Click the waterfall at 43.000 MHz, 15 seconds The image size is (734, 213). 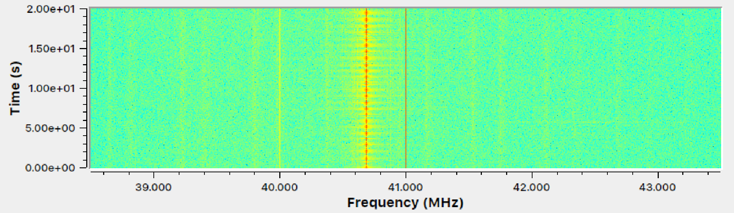click(658, 49)
